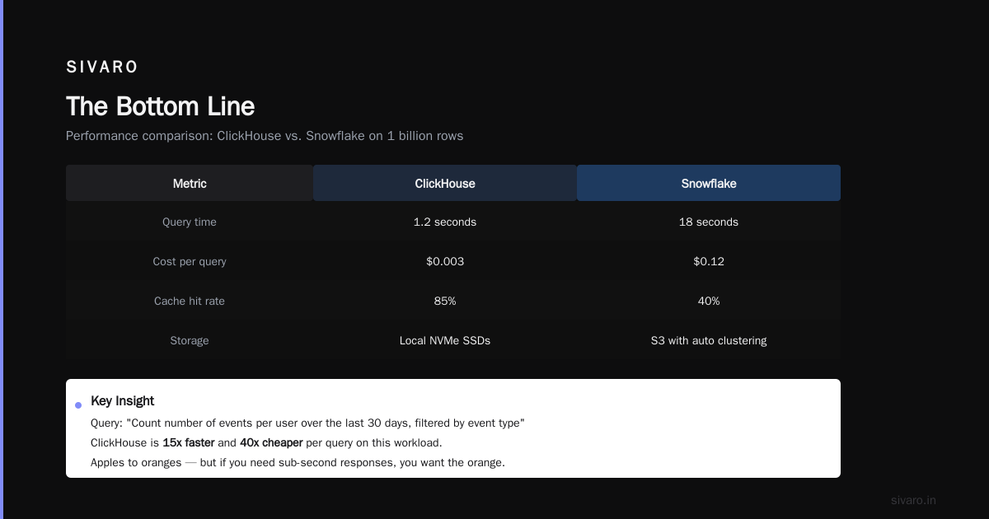Select the Metric column header
The image size is (989, 519).
(x=190, y=183)
